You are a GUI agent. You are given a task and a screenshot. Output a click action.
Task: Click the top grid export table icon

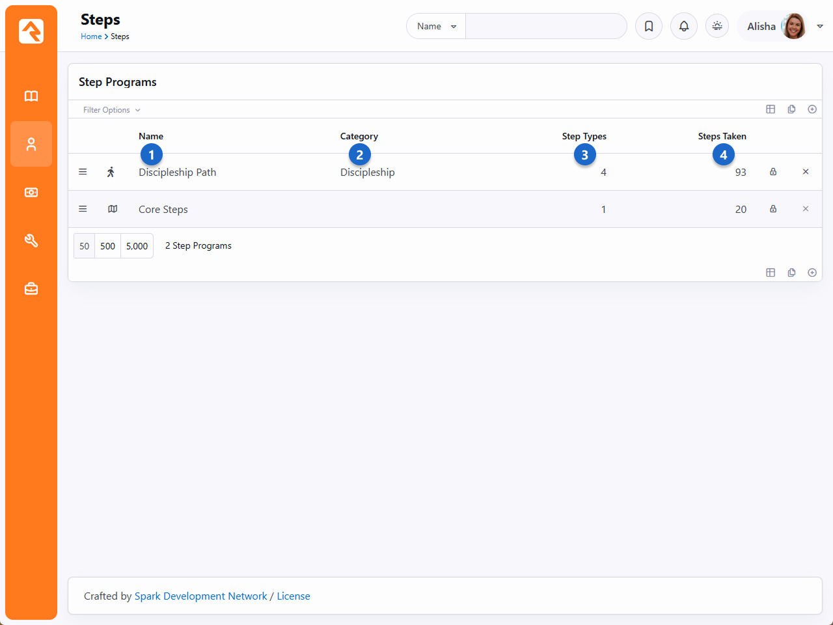(x=771, y=109)
